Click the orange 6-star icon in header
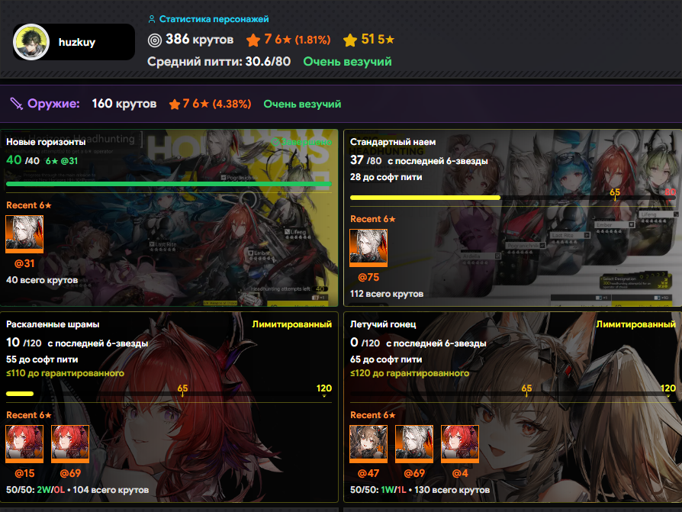The height and width of the screenshot is (512, 682). [x=253, y=40]
